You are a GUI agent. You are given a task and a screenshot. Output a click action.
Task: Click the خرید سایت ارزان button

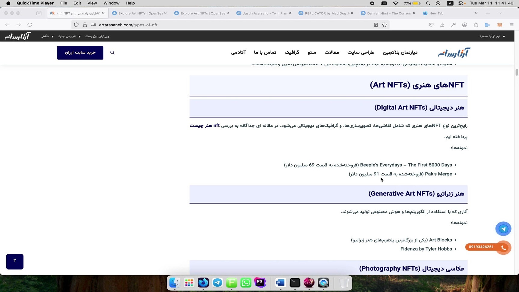[80, 53]
